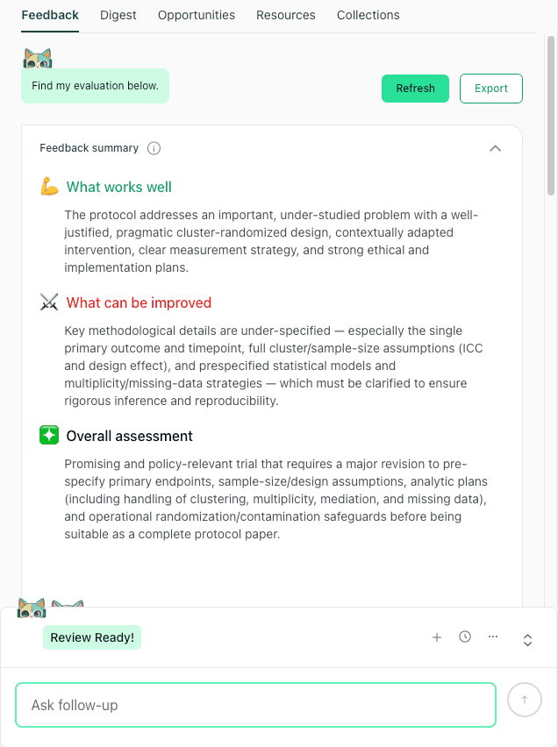The image size is (558, 747).
Task: Click inside the Ask follow-up field
Action: point(254,704)
